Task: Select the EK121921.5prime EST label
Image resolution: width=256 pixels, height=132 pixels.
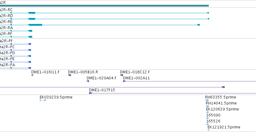Action: pyautogui.click(x=224, y=127)
